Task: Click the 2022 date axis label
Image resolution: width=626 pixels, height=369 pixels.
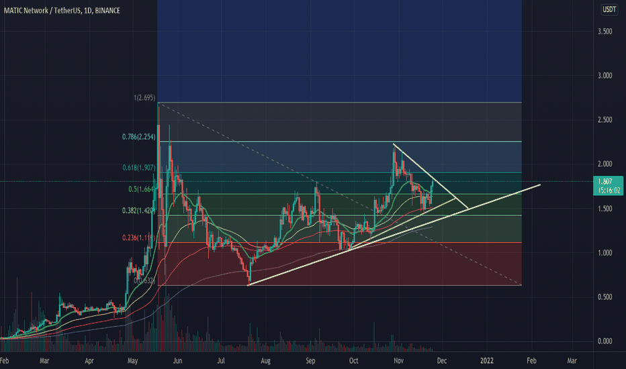Action: (487, 361)
